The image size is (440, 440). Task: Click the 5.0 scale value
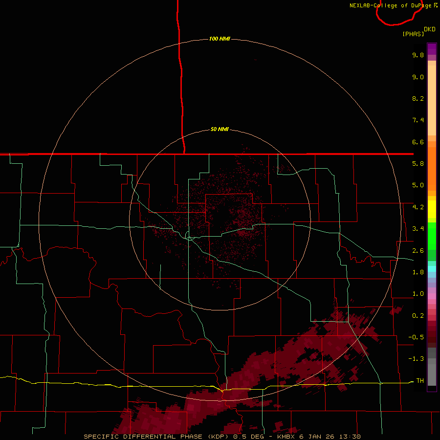(418, 185)
